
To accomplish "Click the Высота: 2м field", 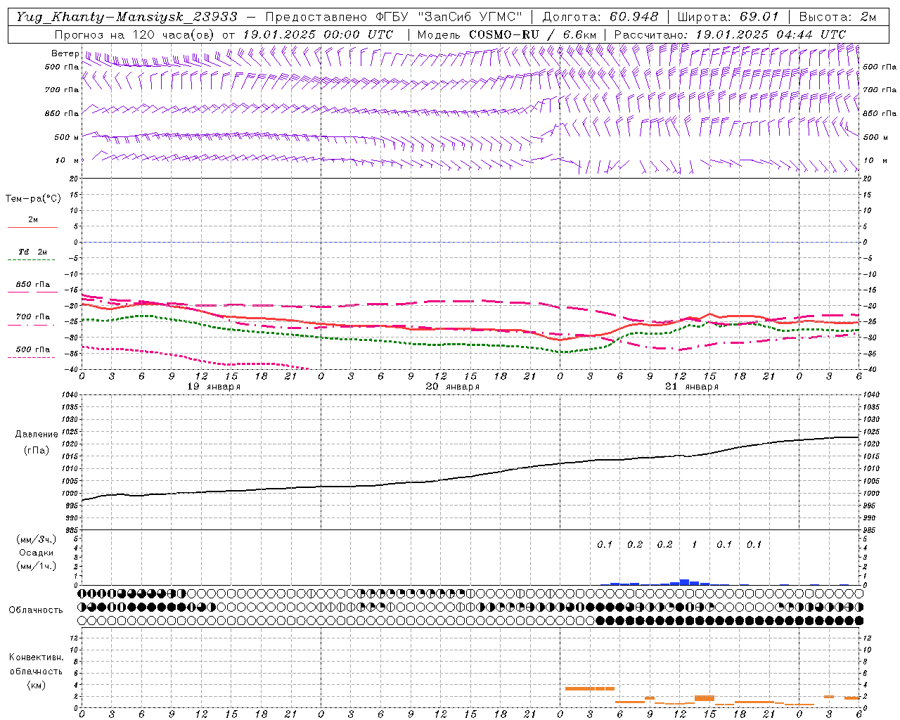I will point(837,17).
